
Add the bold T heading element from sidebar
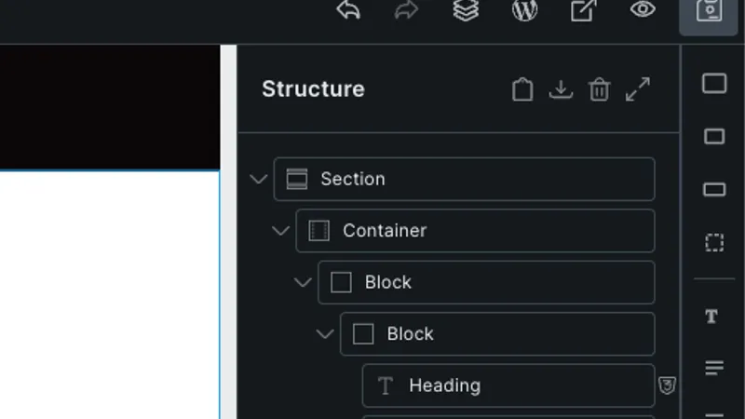pyautogui.click(x=711, y=317)
